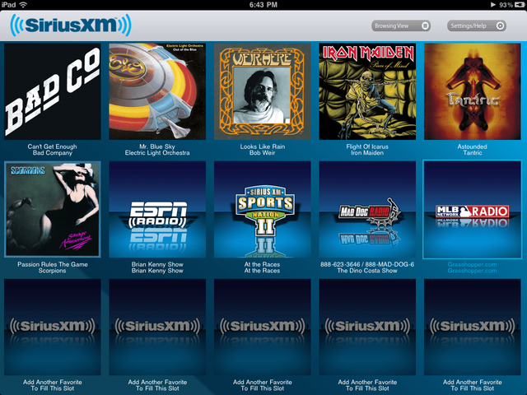Tap empty favorite slot under Sports Nation
The height and width of the screenshot is (395, 527).
(263, 328)
